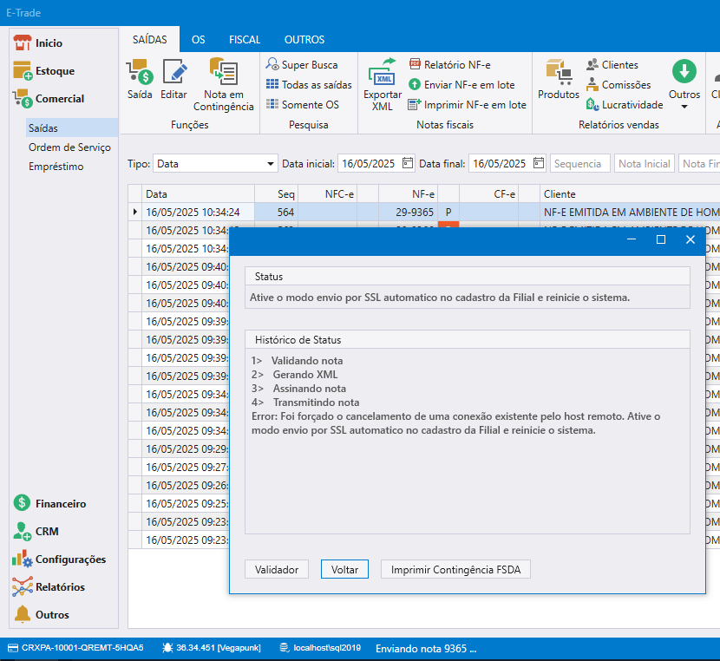The height and width of the screenshot is (661, 720).
Task: Open Super Busca search
Action: (x=302, y=65)
